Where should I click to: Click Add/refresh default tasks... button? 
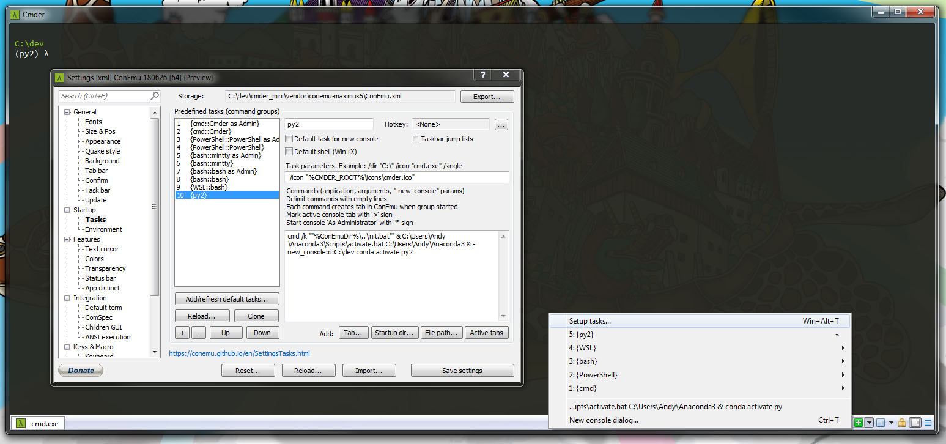(226, 299)
